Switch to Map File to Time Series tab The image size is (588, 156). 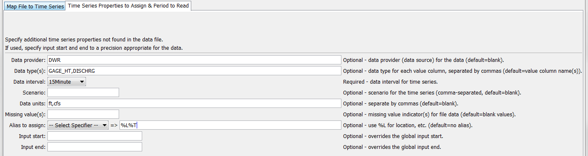pos(35,7)
